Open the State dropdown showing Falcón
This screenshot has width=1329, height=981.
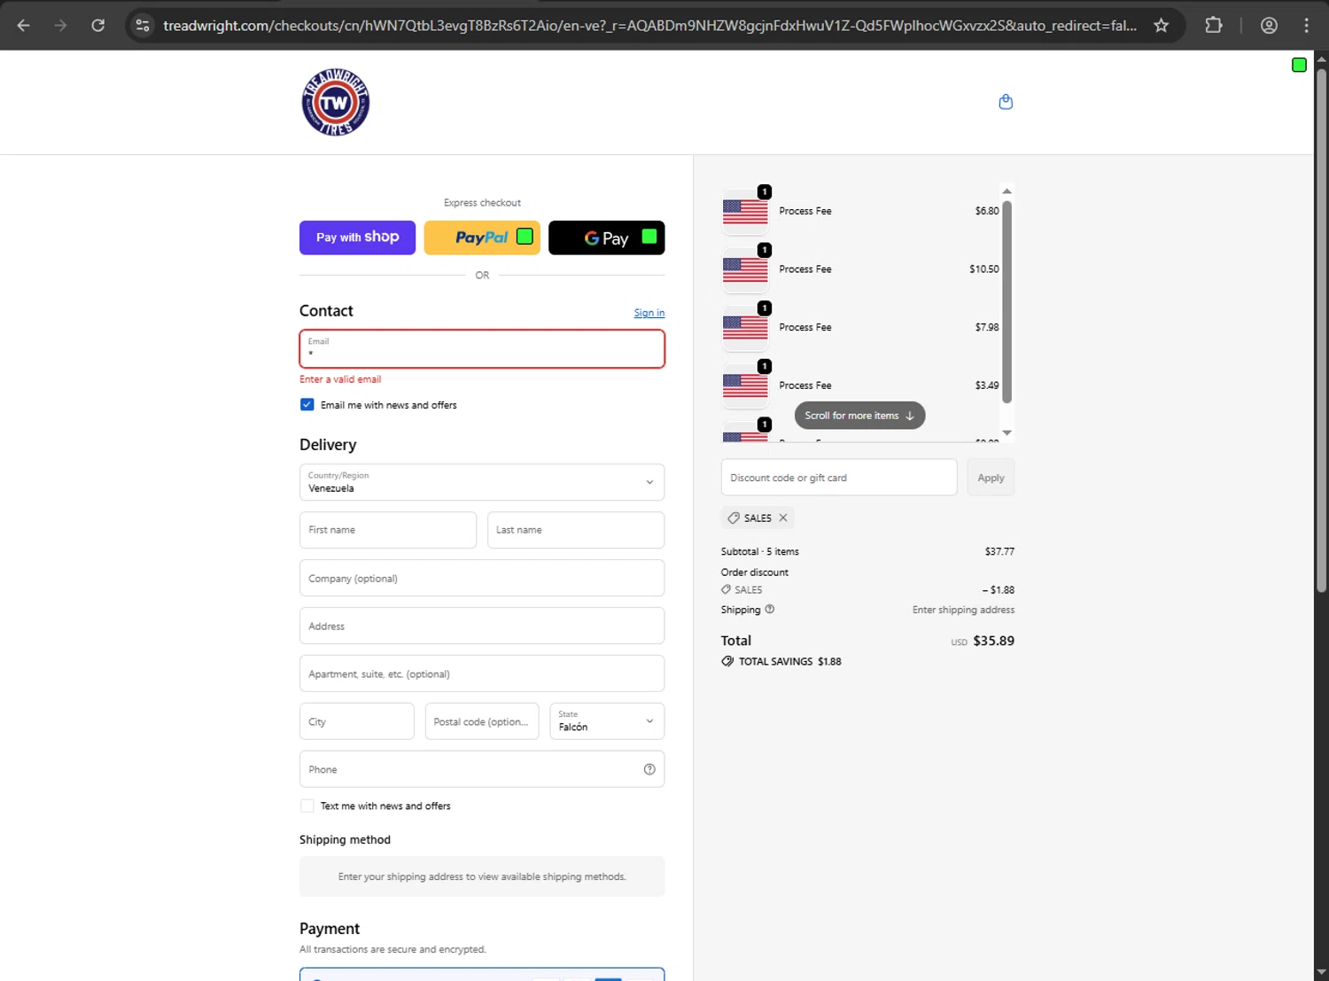click(607, 721)
